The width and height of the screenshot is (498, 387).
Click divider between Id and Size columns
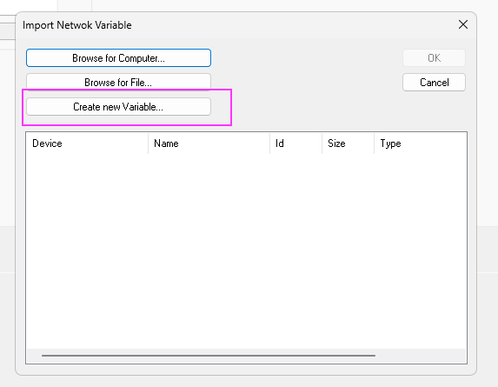pos(322,143)
